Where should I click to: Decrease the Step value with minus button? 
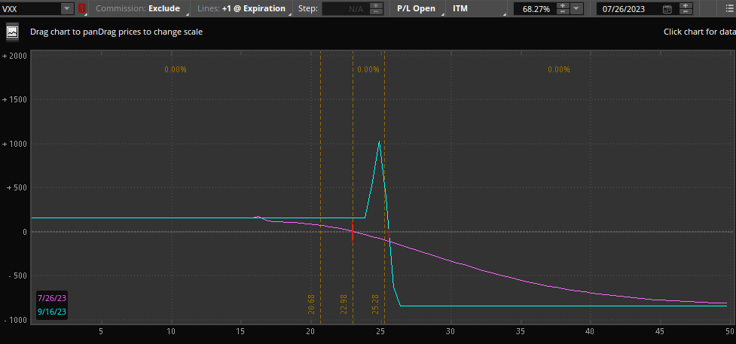[378, 13]
